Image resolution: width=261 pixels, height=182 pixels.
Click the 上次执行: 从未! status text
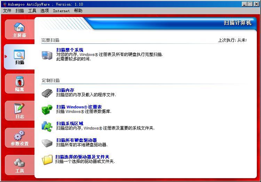tap(232, 40)
